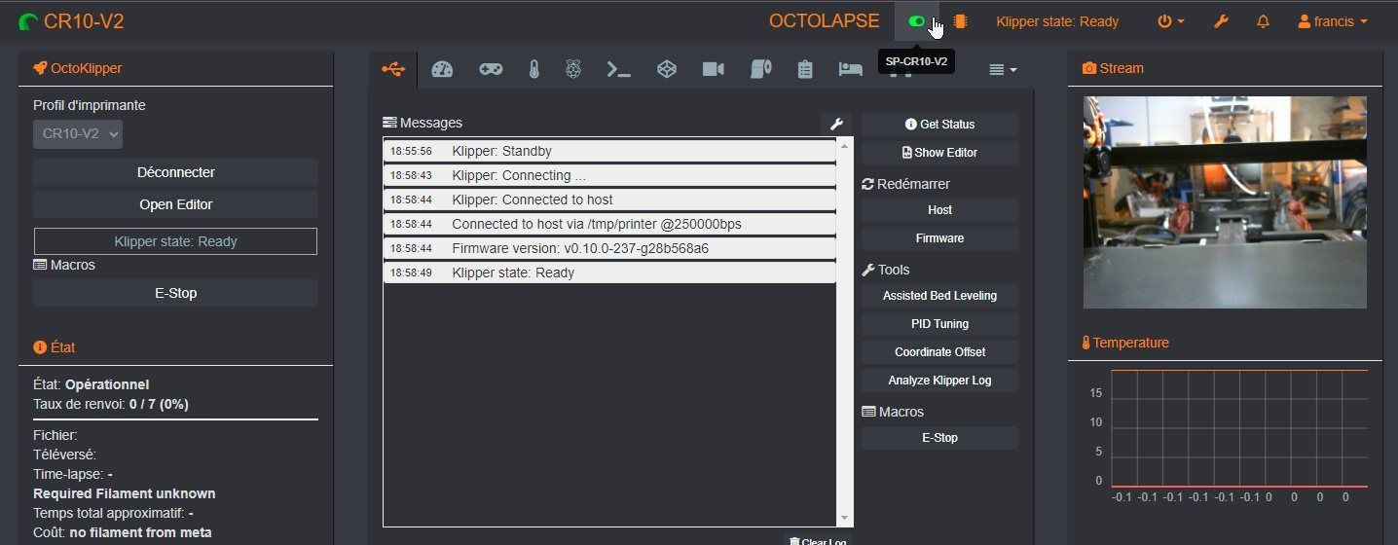The height and width of the screenshot is (545, 1398).
Task: Open the cube G-code viewer tab
Action: [x=666, y=69]
